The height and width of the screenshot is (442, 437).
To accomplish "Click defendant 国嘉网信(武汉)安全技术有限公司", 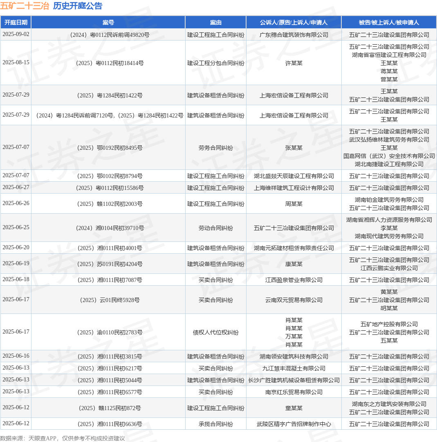I will point(389,156).
